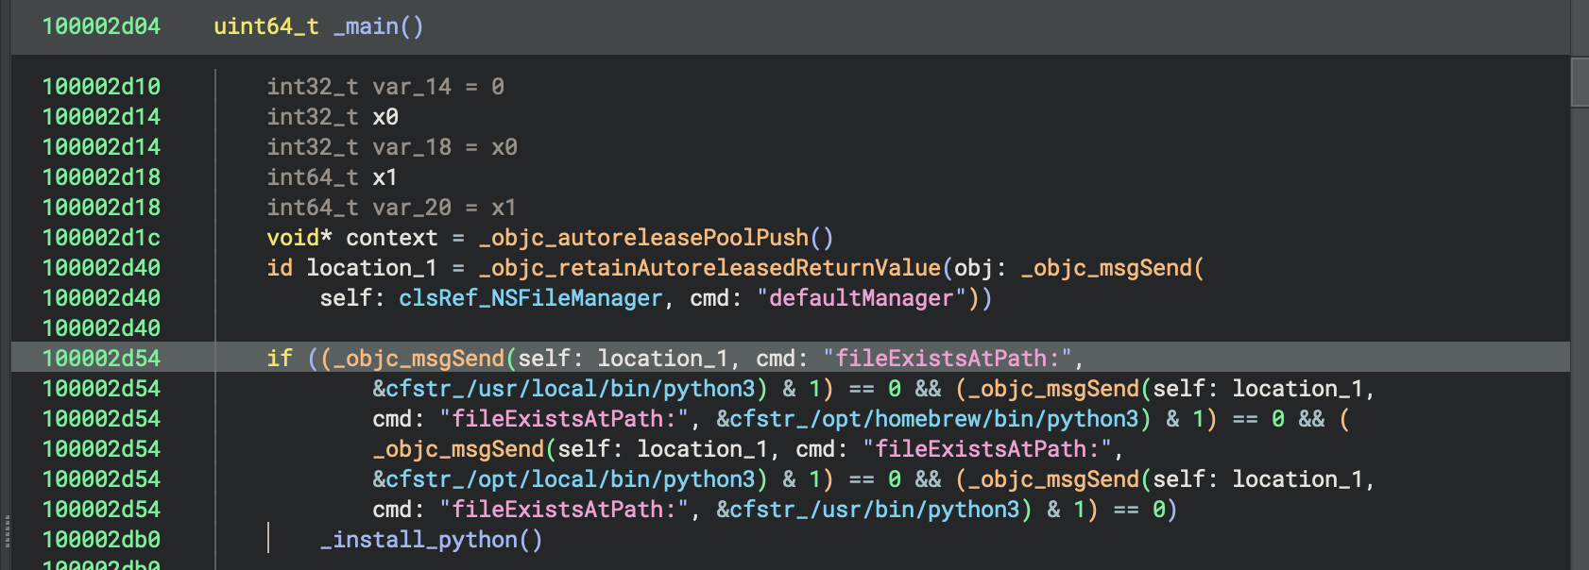Follow &cfstr_/opt/local/bin/python3 reference

[x=564, y=479]
